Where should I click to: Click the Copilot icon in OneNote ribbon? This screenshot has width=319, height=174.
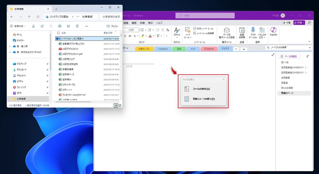tap(274, 31)
